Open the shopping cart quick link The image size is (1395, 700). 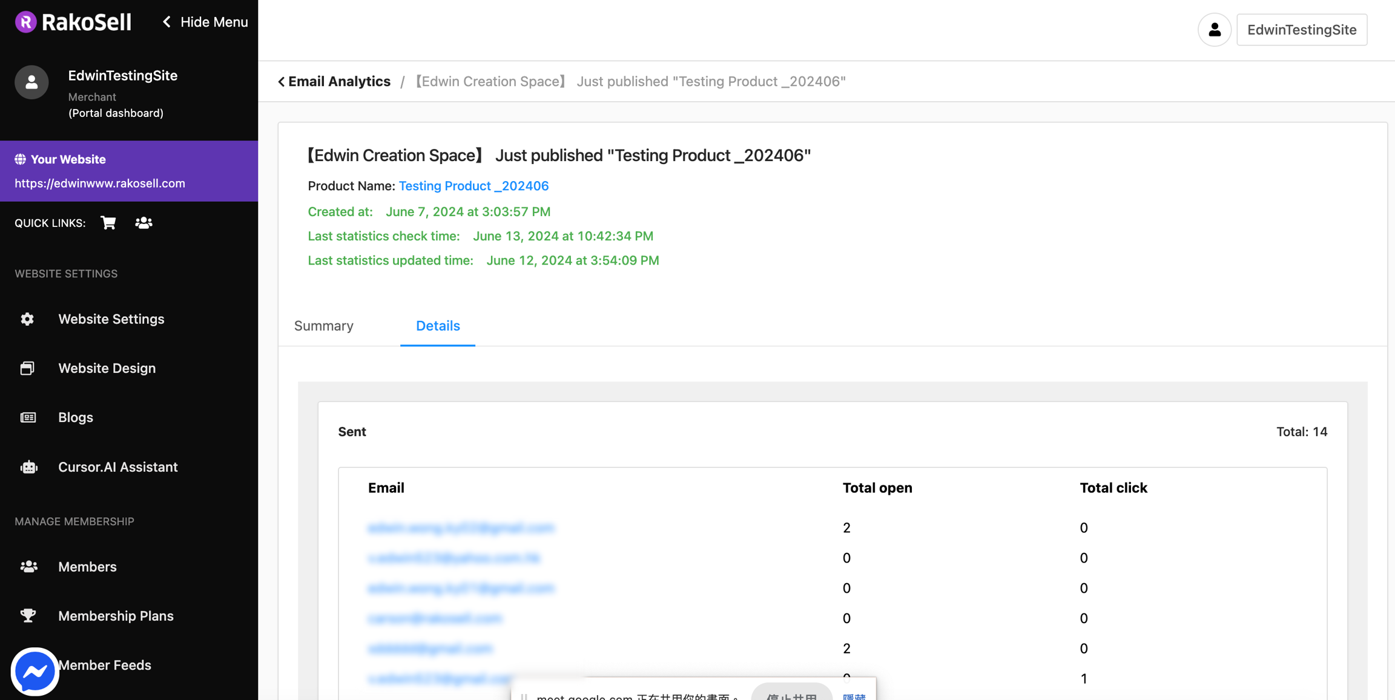click(x=108, y=223)
